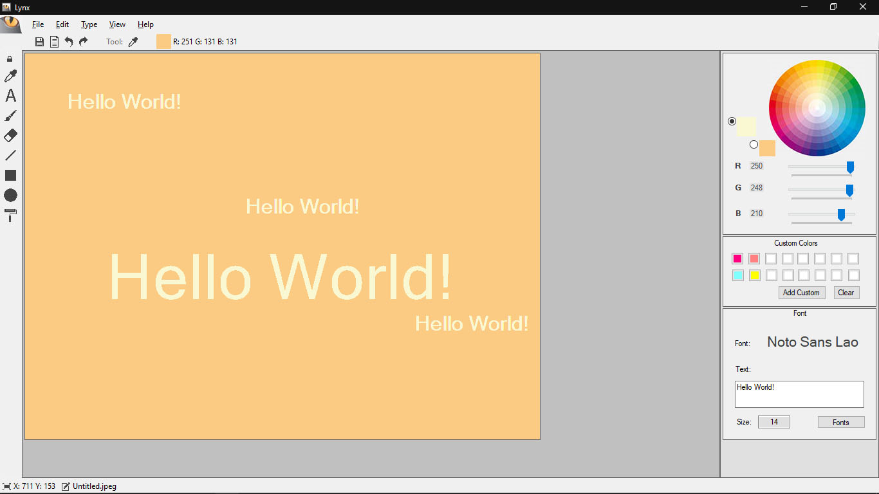The height and width of the screenshot is (494, 879).
Task: Select the filled Rectangle tool
Action: coord(10,176)
